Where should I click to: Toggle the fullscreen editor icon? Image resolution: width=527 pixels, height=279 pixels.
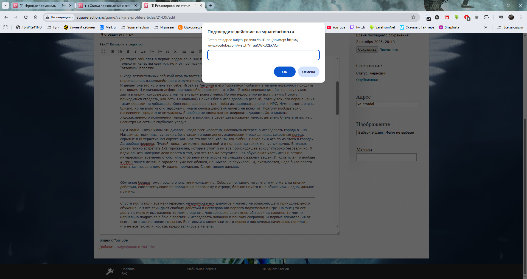(x=103, y=51)
